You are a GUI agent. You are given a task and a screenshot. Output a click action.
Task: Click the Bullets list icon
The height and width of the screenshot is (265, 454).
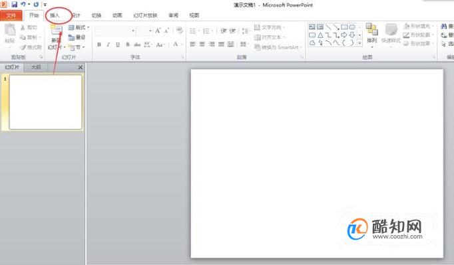pos(193,31)
